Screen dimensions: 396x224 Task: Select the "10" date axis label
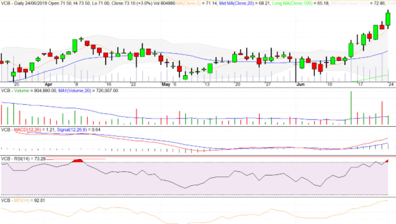pos(329,84)
